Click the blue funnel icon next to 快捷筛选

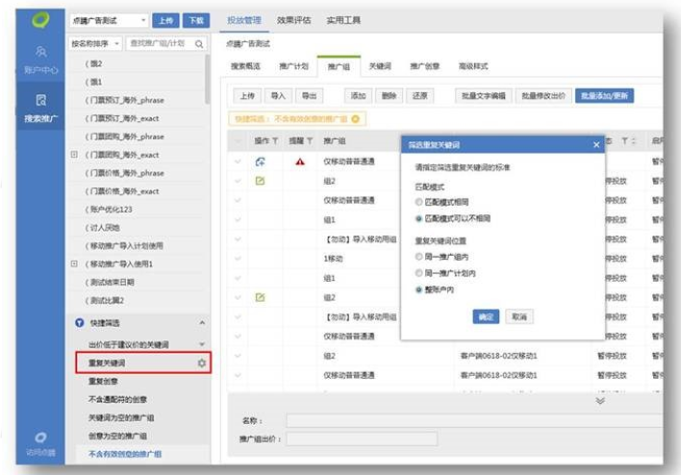point(80,323)
